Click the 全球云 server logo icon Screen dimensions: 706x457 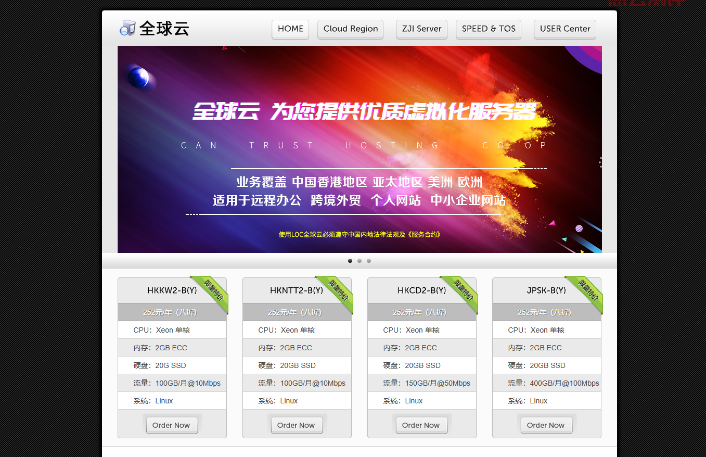click(127, 28)
